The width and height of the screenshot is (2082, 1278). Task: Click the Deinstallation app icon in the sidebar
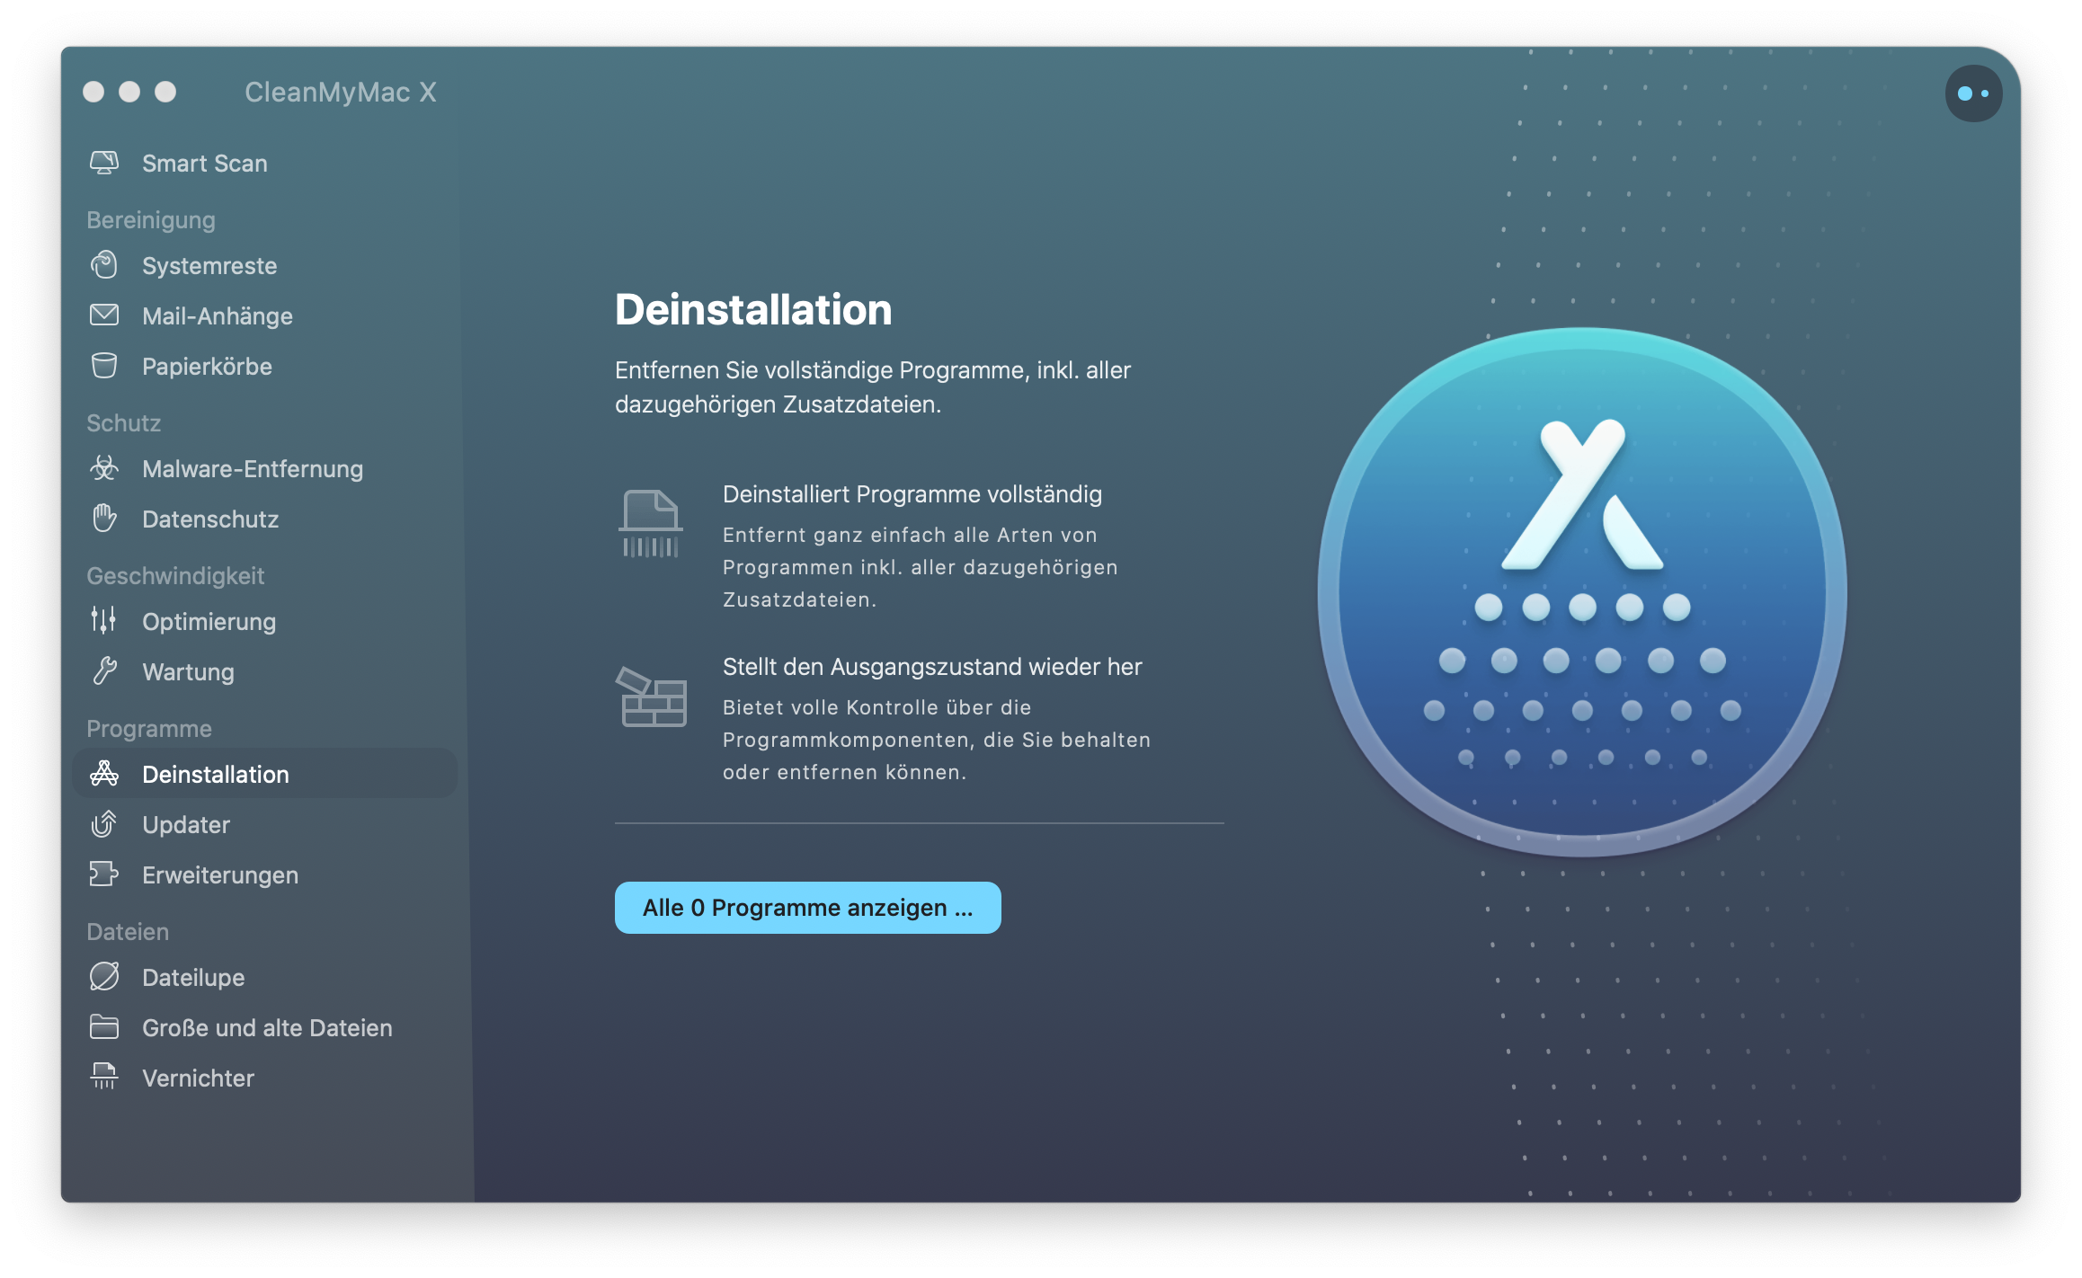(x=104, y=774)
